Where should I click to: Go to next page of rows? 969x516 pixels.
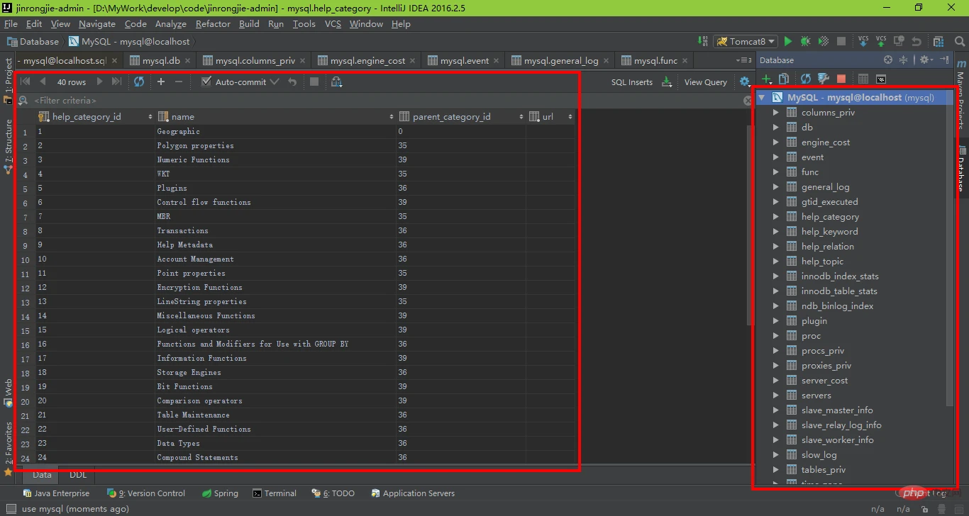(99, 82)
